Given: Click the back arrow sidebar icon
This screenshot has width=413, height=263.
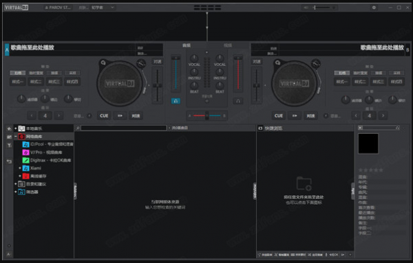Looking at the screenshot, I should coord(9,161).
